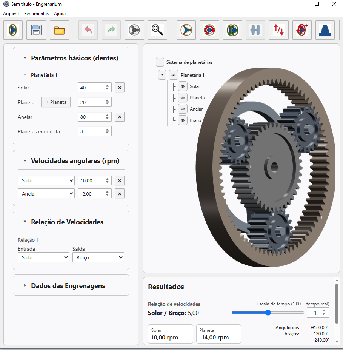Click the new planetary gear project icon
Image resolution: width=343 pixels, height=350 pixels.
(13, 30)
